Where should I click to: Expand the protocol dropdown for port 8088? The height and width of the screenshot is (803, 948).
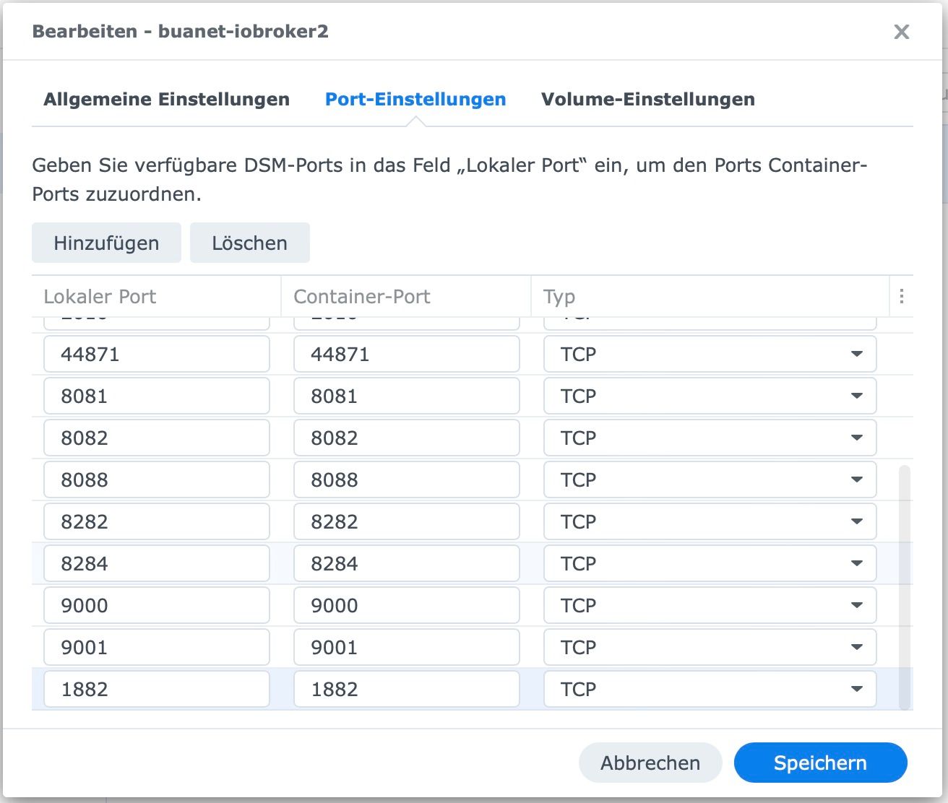coord(856,480)
